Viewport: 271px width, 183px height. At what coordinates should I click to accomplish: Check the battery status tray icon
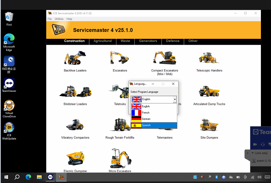[238, 177]
